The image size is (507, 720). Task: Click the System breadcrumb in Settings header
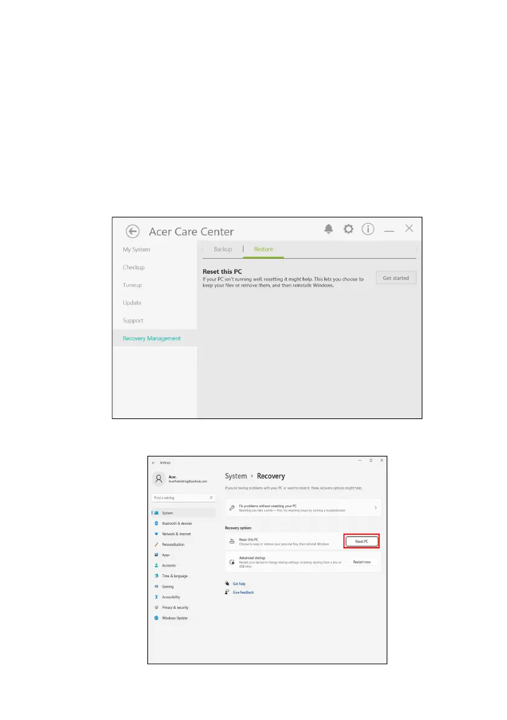click(x=236, y=476)
